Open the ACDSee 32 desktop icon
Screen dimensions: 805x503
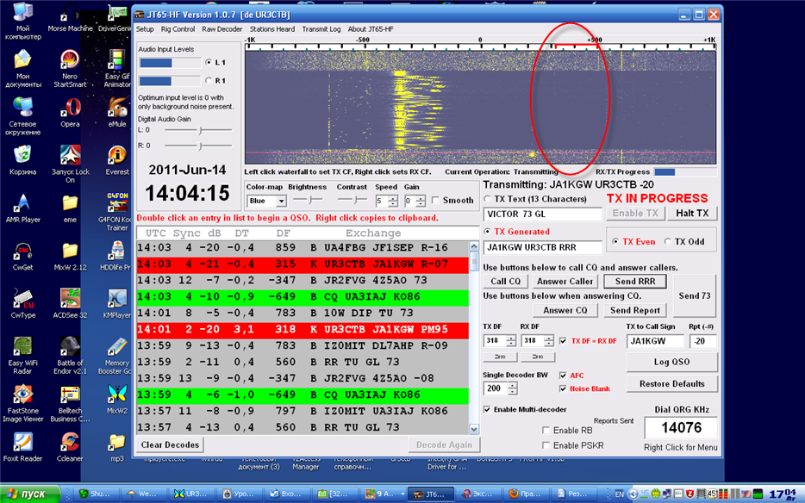(x=70, y=304)
